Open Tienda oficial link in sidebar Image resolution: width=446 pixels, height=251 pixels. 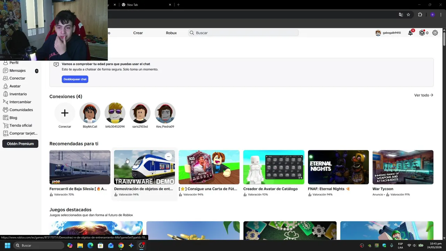[20, 125]
